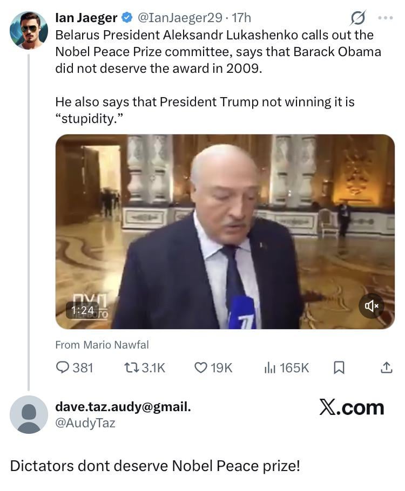Screen dimensions: 405x491
Task: Click the Grok slashed-circle icon
Action: click(x=357, y=18)
